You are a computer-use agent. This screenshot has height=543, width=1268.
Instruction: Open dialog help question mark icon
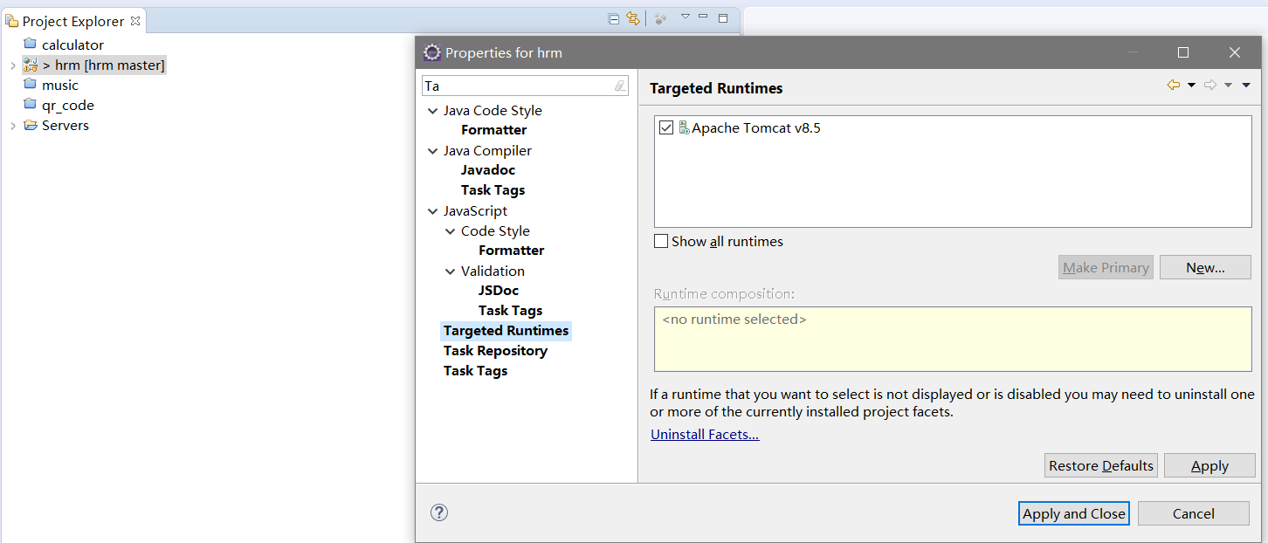point(439,512)
